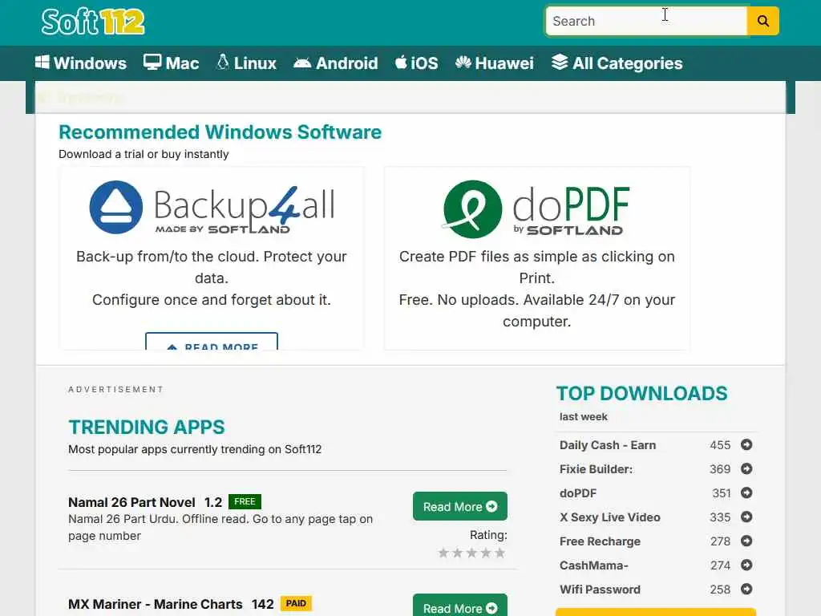
Task: Click arrow icon beside Free Recharge
Action: pyautogui.click(x=746, y=541)
